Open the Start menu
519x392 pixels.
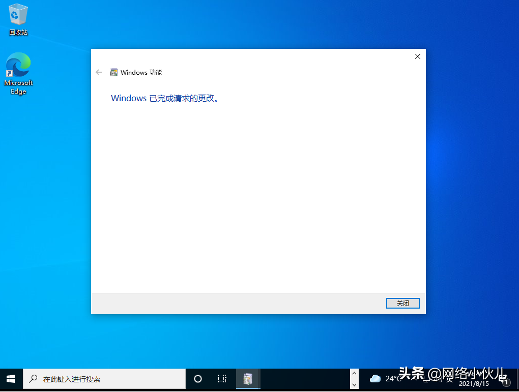pyautogui.click(x=10, y=378)
